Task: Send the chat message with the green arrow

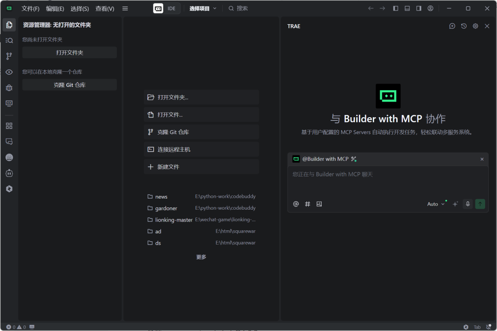Action: pos(480,204)
